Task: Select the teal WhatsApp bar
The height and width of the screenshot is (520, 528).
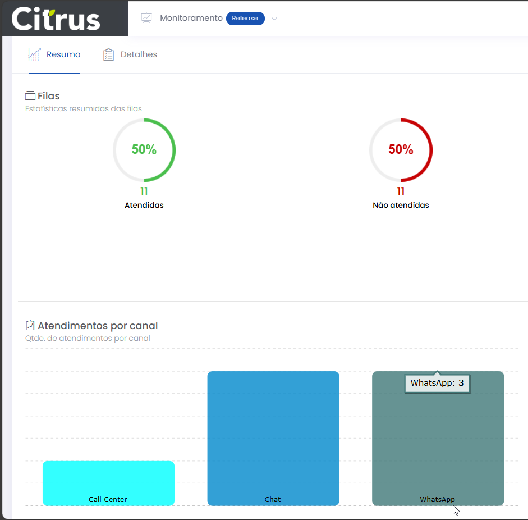Action: 438,444
